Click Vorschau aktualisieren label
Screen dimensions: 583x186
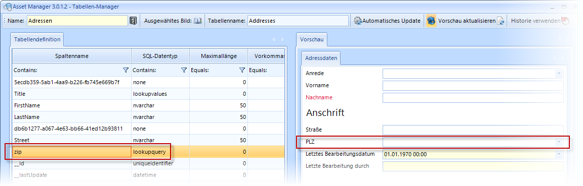click(467, 21)
